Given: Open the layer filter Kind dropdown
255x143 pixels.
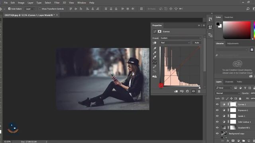Looking at the screenshot, I should 224,88.
